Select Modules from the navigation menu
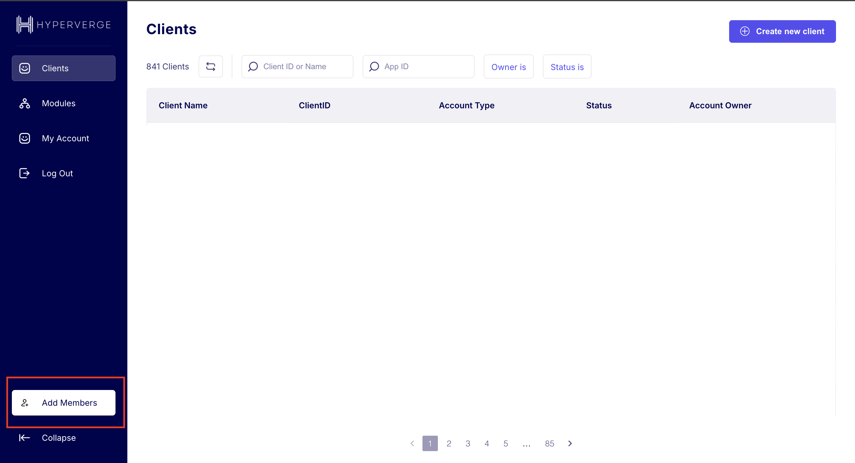This screenshot has width=855, height=463. point(59,103)
